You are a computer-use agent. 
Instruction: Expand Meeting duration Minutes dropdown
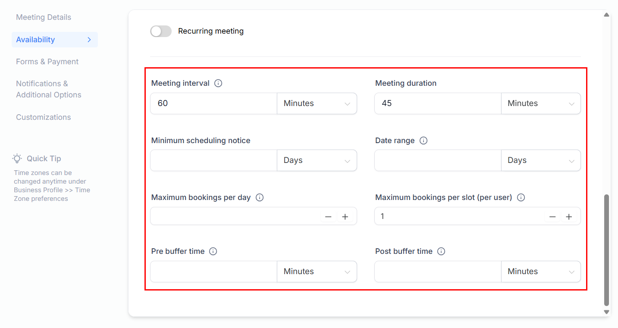540,103
